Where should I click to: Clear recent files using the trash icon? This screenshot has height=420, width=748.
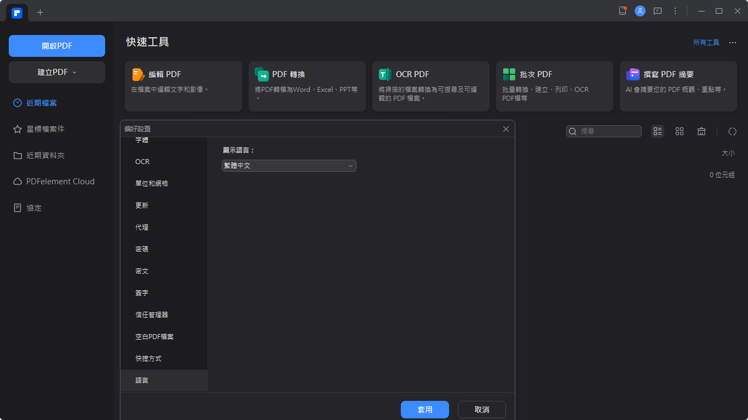[701, 131]
